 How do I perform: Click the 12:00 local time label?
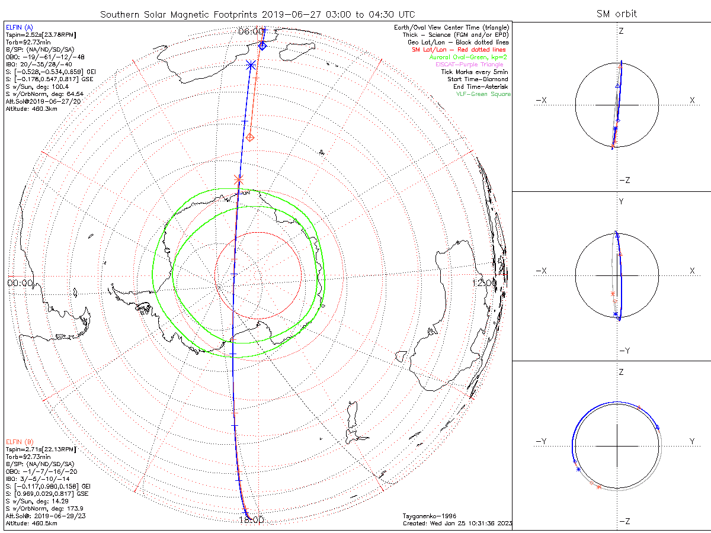pyautogui.click(x=484, y=283)
